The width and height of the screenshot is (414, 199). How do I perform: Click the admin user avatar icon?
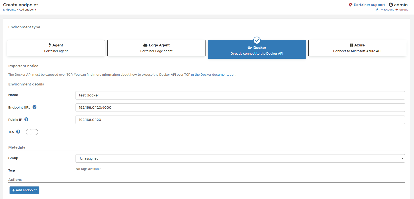391,5
